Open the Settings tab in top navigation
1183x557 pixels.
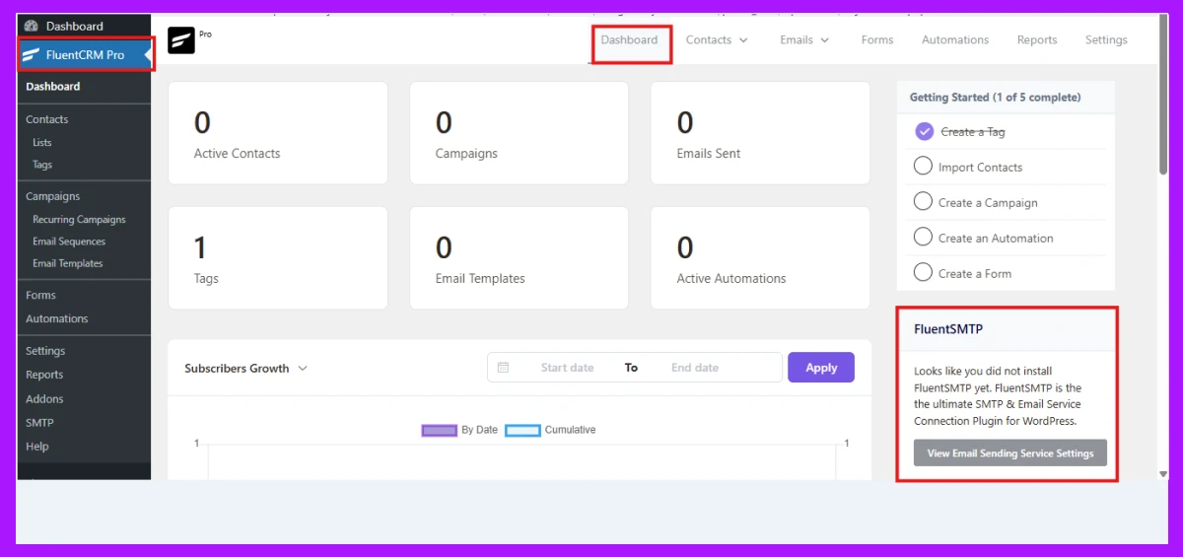point(1106,40)
